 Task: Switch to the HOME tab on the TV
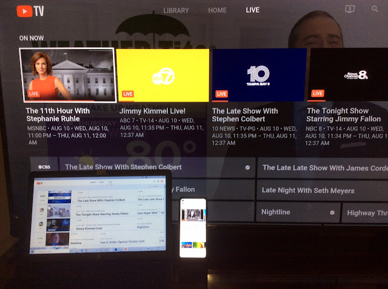pos(217,10)
